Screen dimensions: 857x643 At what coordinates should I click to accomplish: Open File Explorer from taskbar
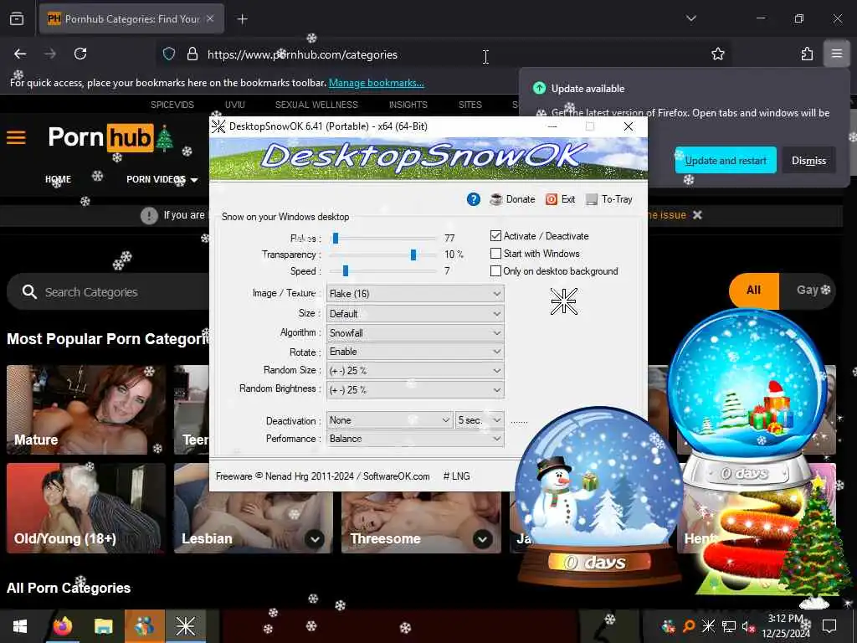[x=103, y=626]
